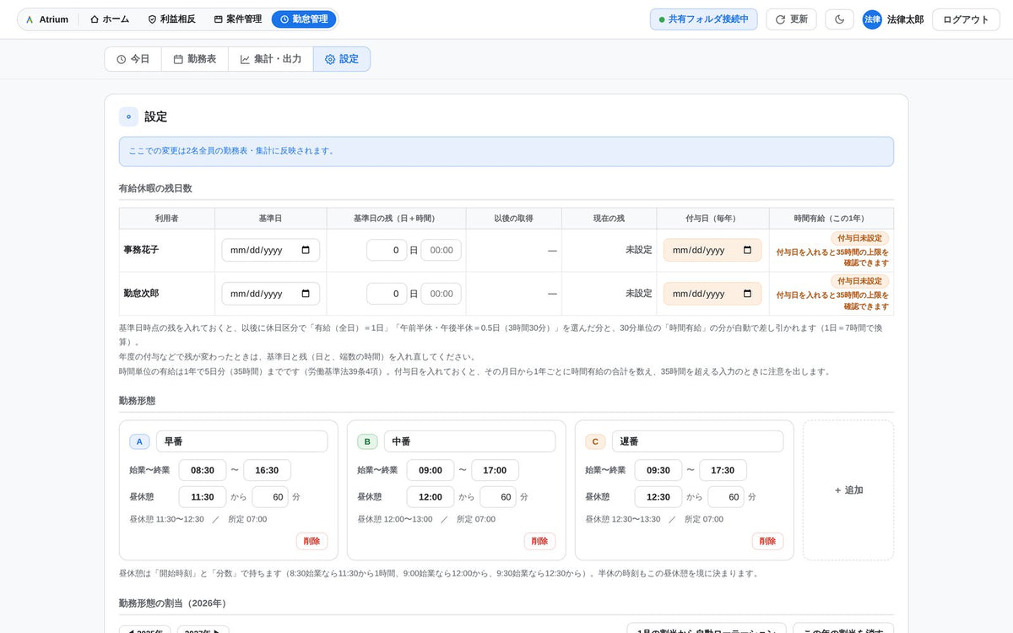Image resolution: width=1013 pixels, height=633 pixels.
Task: Click the 付与日未設定 badge in 勤怠次郎 row
Action: click(859, 281)
